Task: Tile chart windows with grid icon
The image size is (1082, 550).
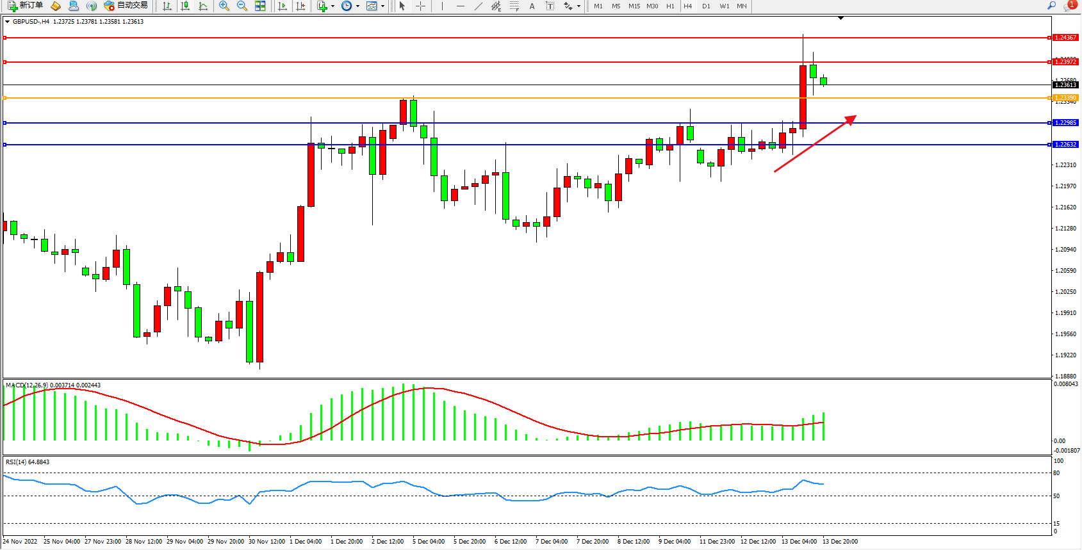Action: (x=260, y=6)
